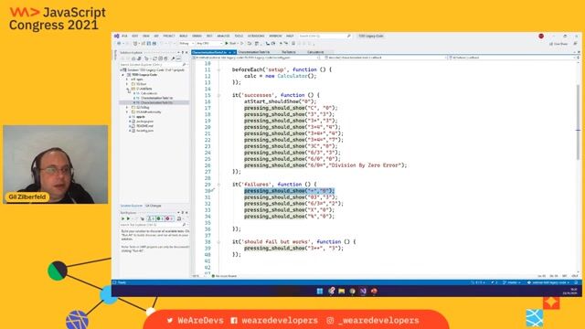585x329 pixels.
Task: Click the Show All Files icon in Solution Explorer
Action: click(x=166, y=58)
